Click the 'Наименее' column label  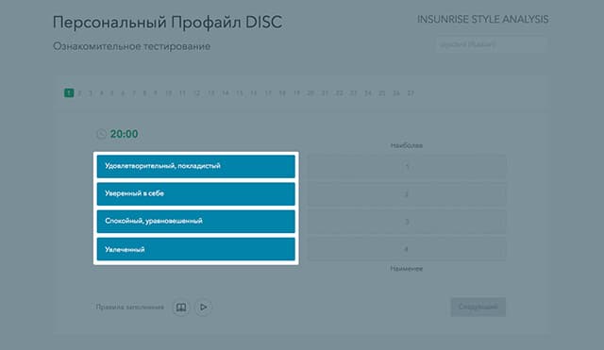[407, 269]
